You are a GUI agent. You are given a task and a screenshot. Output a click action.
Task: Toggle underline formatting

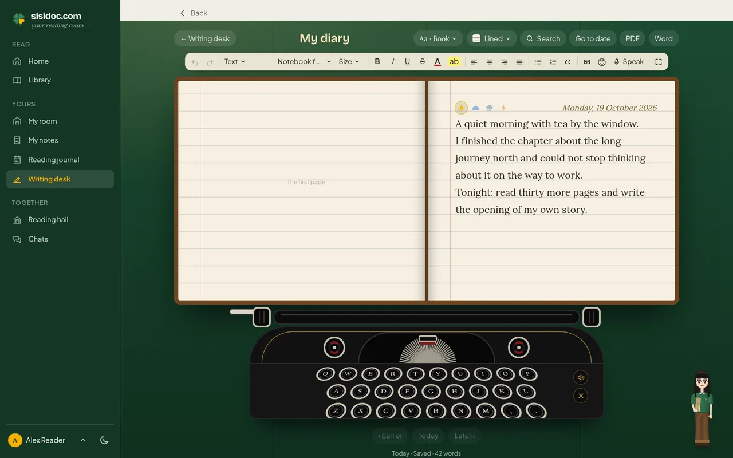(407, 62)
